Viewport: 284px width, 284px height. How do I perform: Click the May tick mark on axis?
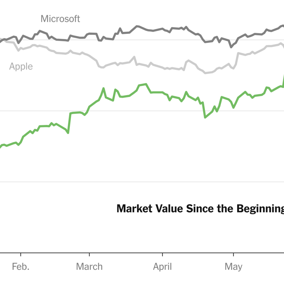tap(234, 255)
